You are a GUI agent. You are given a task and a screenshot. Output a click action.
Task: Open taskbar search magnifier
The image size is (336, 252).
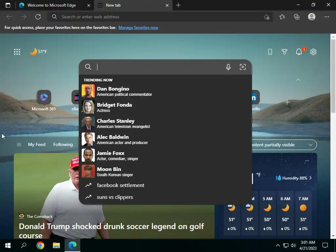(24, 245)
